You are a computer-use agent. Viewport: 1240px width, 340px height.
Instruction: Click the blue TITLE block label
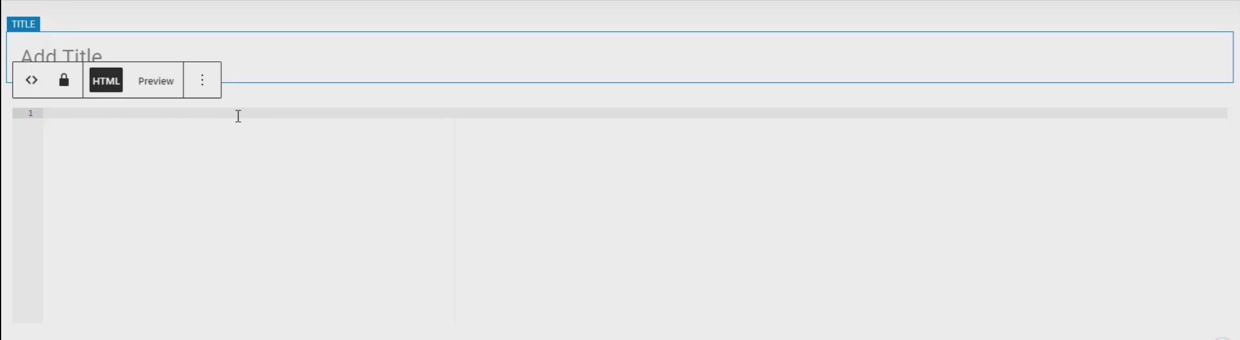point(23,24)
